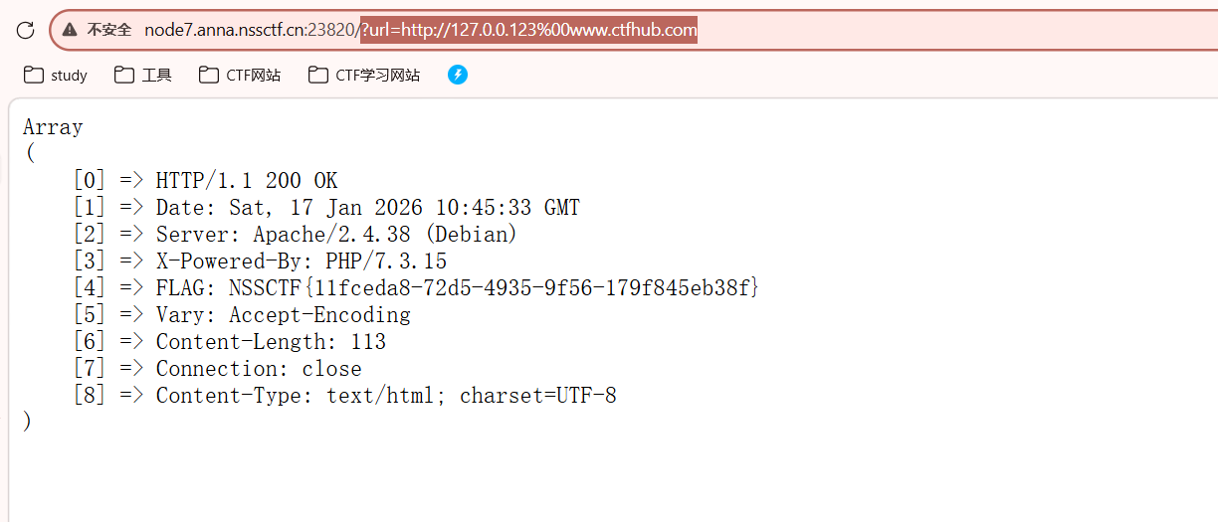Click the browser reload page icon

pos(26,30)
